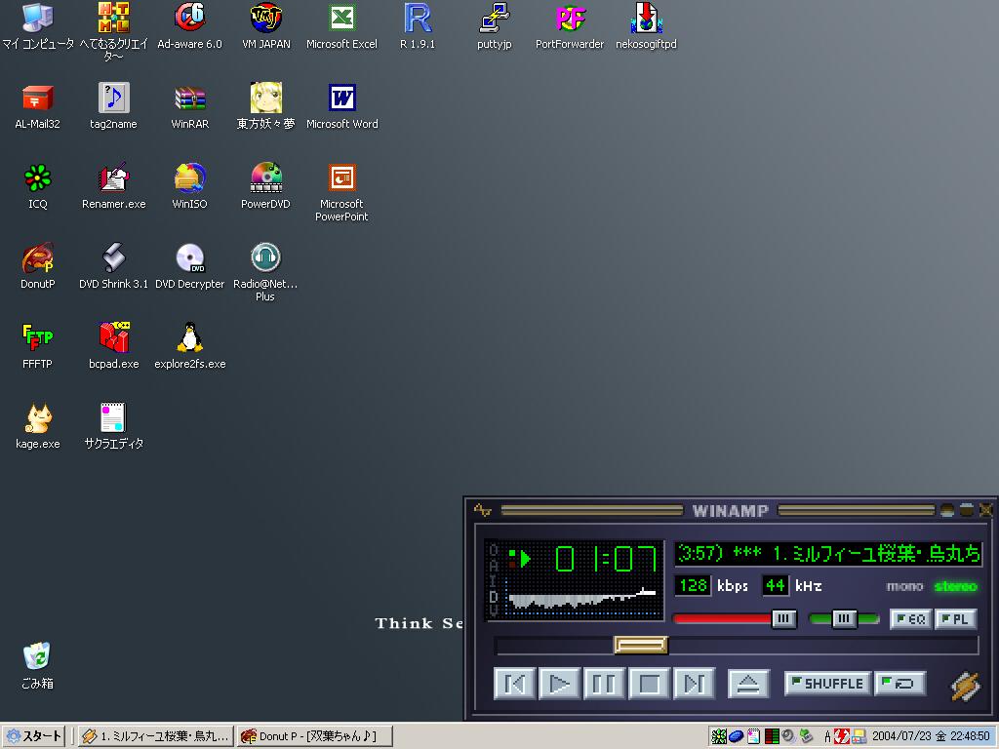Click the scrolling Winamp song title
Screen dimensions: 999x749
[x=827, y=553]
